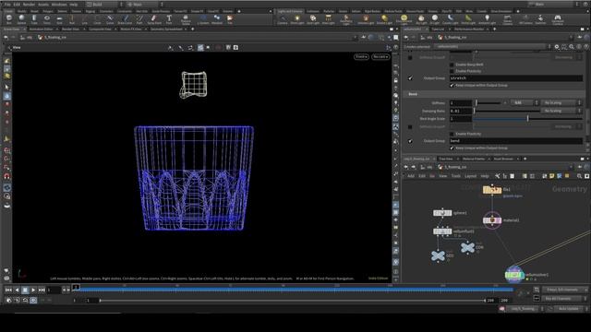Viewport: 591px width, 332px height.
Task: Open the parameter pane gear menu
Action: pyautogui.click(x=557, y=47)
